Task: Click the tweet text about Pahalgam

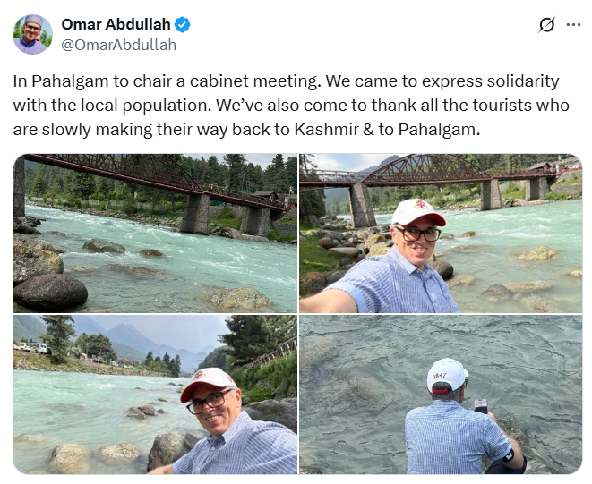Action: tap(291, 106)
